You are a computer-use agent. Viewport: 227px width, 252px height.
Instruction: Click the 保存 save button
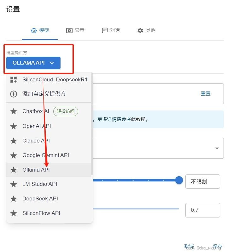pos(218,247)
